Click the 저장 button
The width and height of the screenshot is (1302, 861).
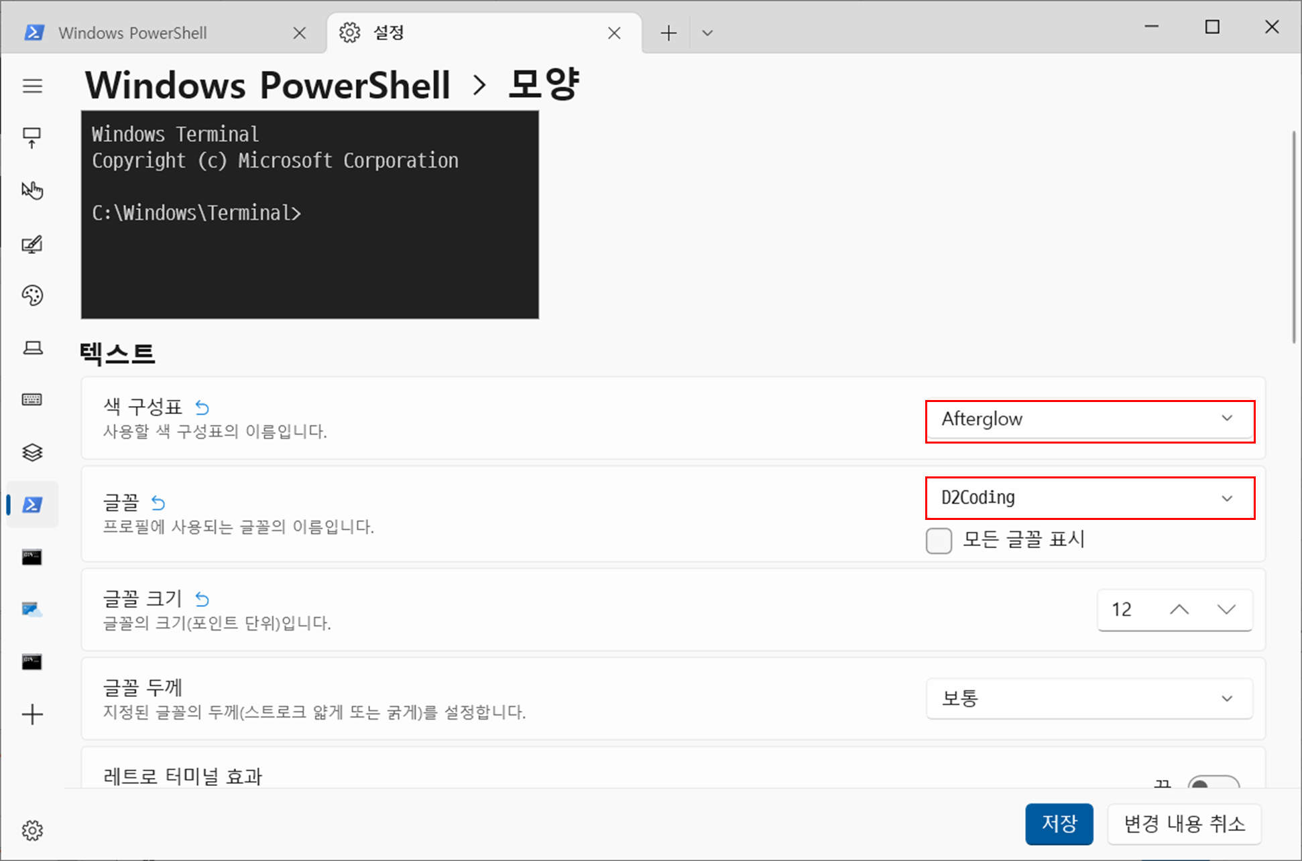click(1059, 823)
